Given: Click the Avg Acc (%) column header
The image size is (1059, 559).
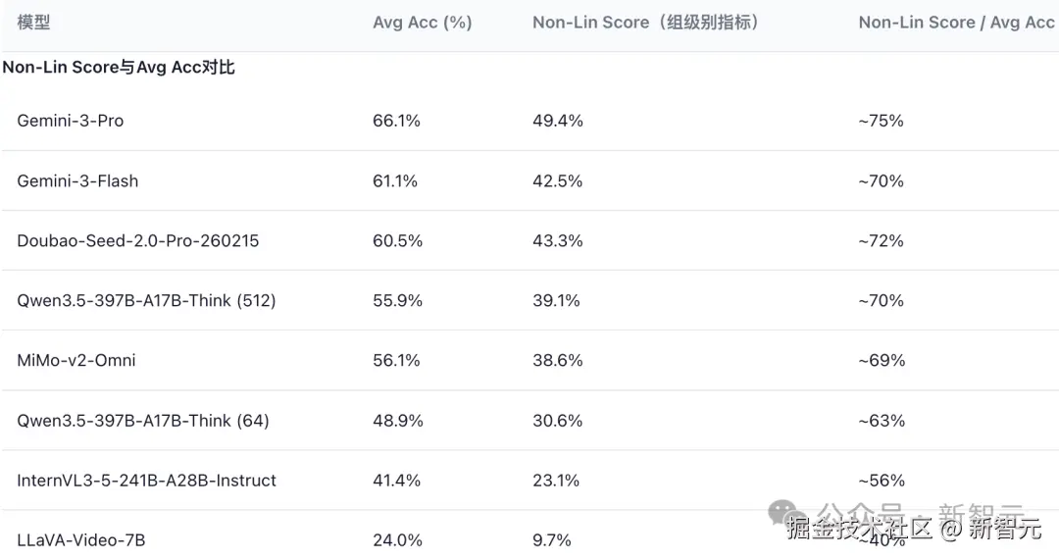Looking at the screenshot, I should [423, 23].
